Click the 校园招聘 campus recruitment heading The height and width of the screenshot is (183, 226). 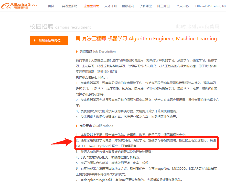click(x=60, y=27)
